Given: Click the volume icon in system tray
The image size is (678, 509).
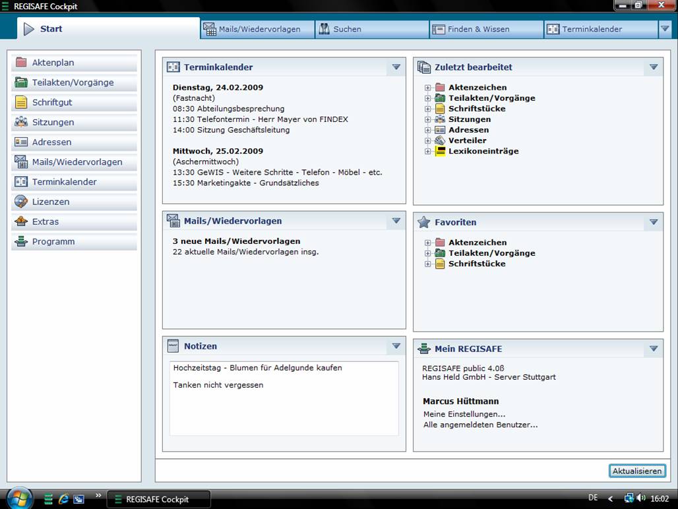Looking at the screenshot, I should point(641,498).
